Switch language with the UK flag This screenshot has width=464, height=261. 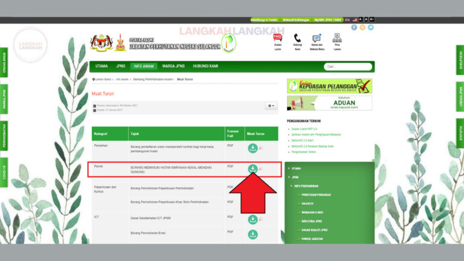(x=347, y=20)
